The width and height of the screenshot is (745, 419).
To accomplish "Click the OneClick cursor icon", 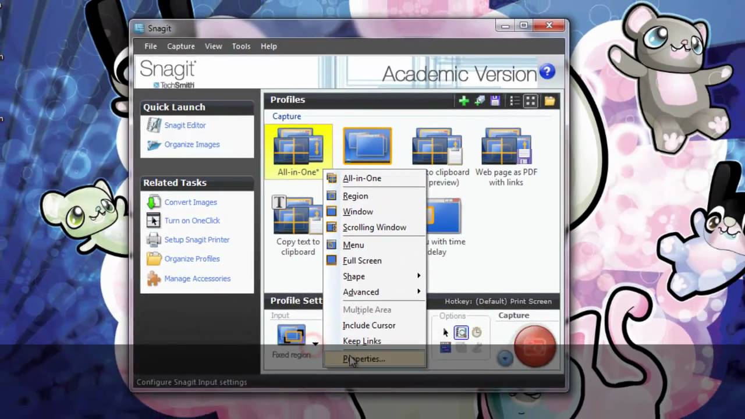I will [x=154, y=221].
